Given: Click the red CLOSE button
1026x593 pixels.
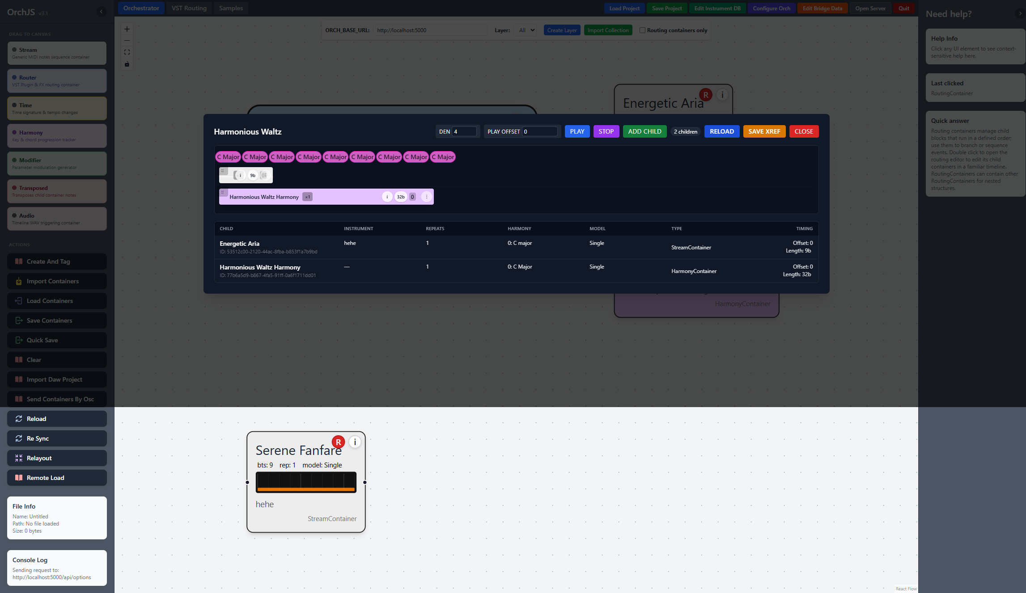Looking at the screenshot, I should coord(804,131).
